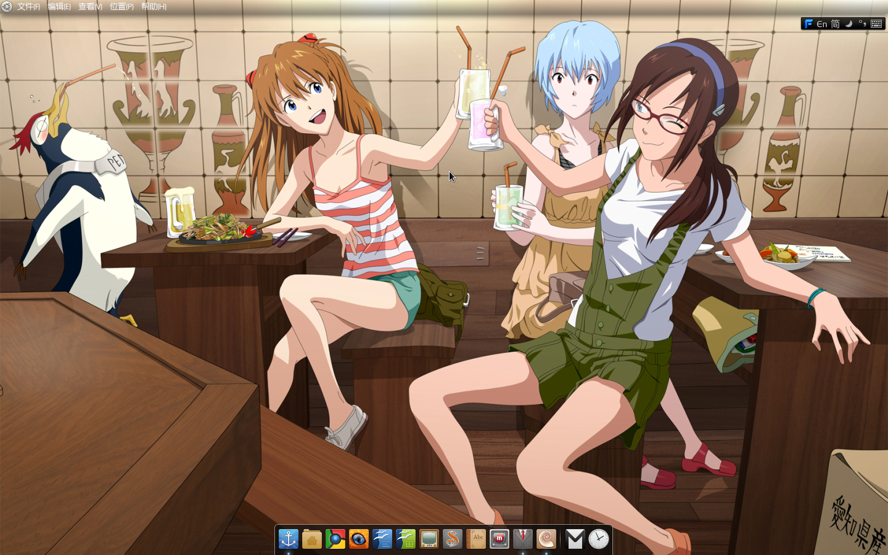This screenshot has height=555, width=888.
Task: Toggle the punctuation mode icon
Action: click(x=862, y=23)
